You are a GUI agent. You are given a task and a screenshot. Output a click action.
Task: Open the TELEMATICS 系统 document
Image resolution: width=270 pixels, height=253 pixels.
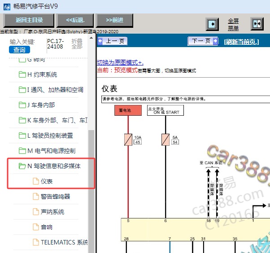(x=64, y=242)
